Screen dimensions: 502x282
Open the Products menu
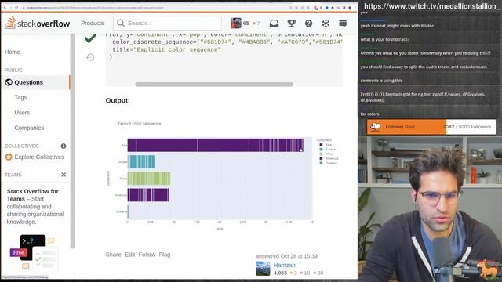coord(93,23)
